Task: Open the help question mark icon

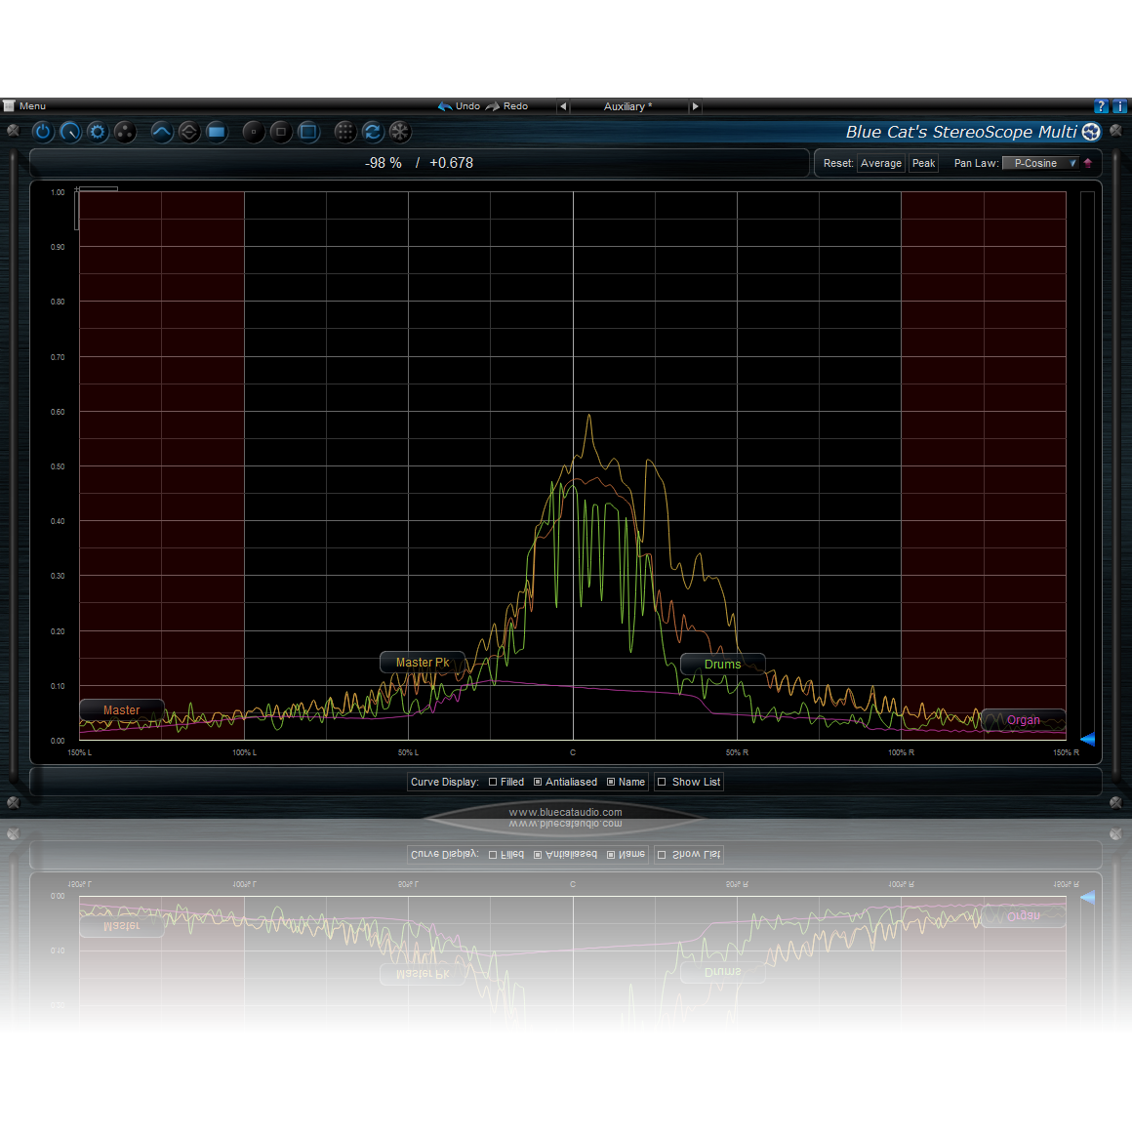Action: coord(1101,105)
